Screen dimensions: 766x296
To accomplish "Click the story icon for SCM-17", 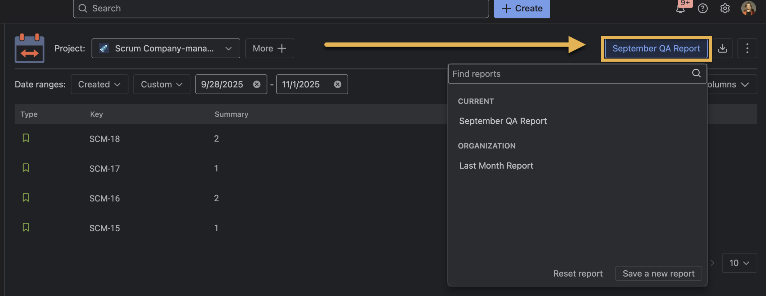I will (x=26, y=168).
